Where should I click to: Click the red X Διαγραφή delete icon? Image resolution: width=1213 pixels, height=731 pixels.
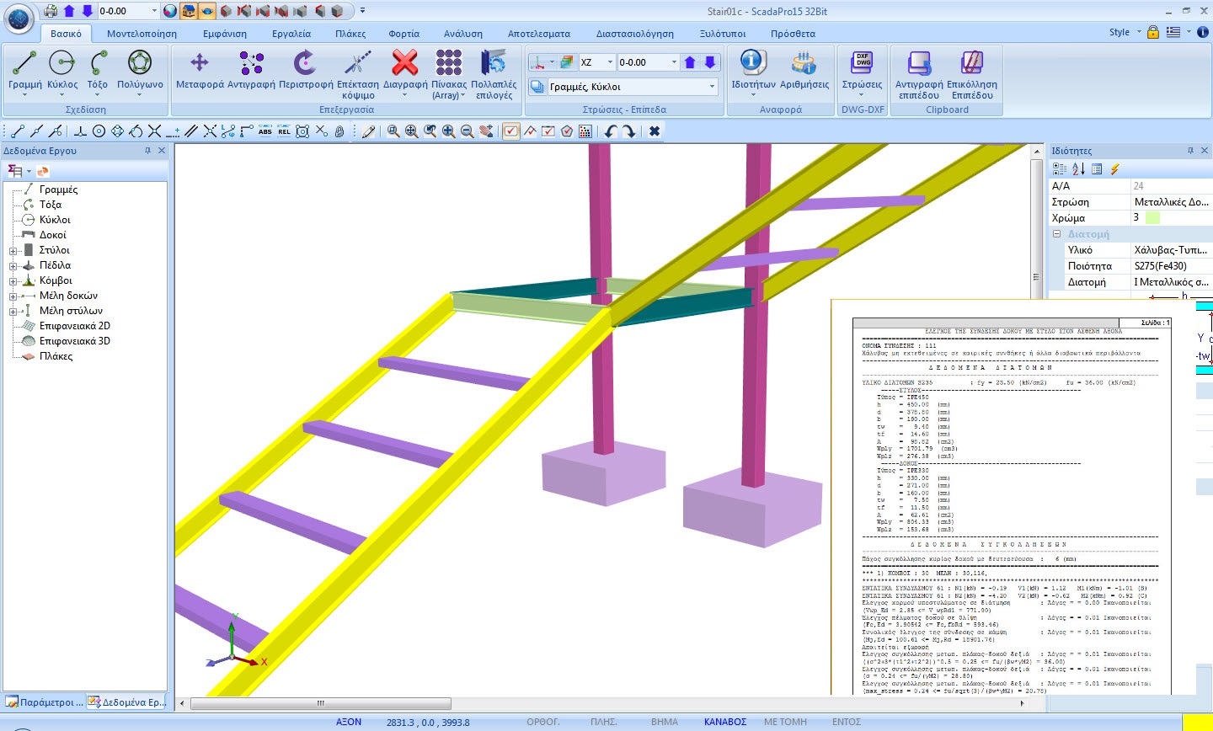[405, 62]
